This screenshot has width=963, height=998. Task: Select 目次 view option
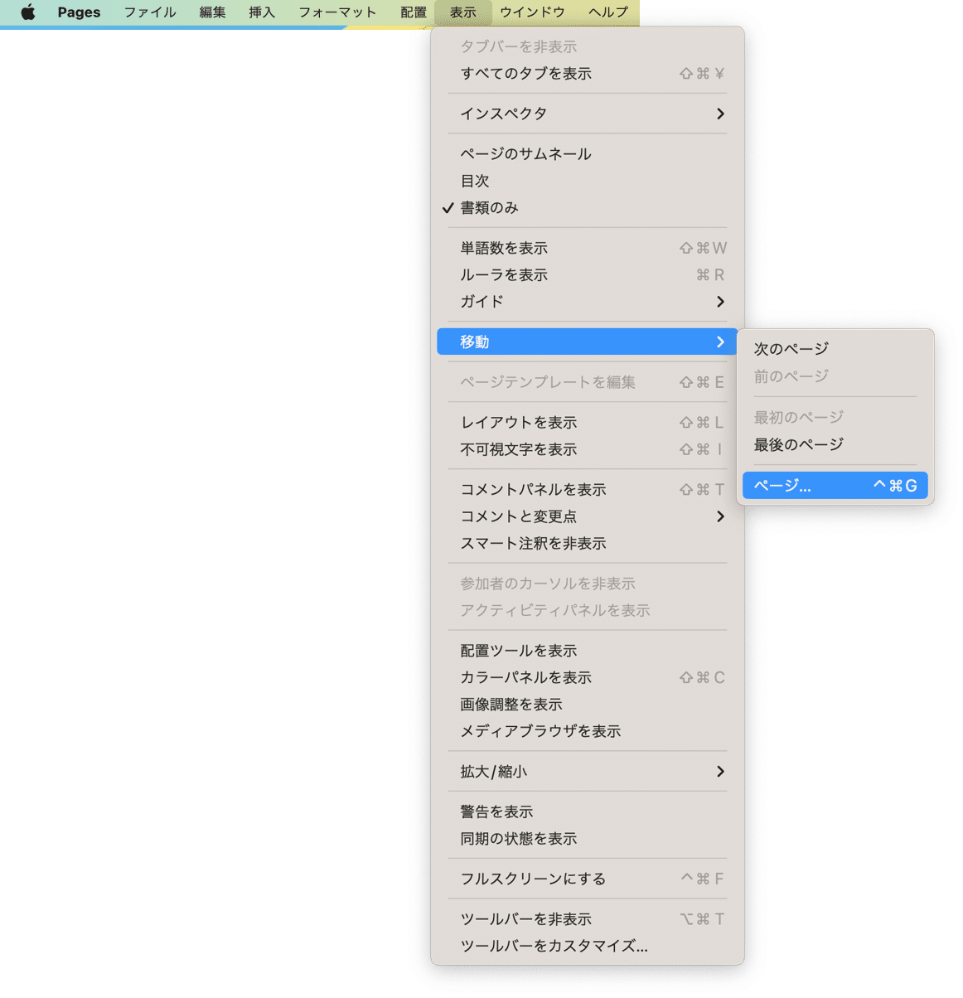pos(588,181)
